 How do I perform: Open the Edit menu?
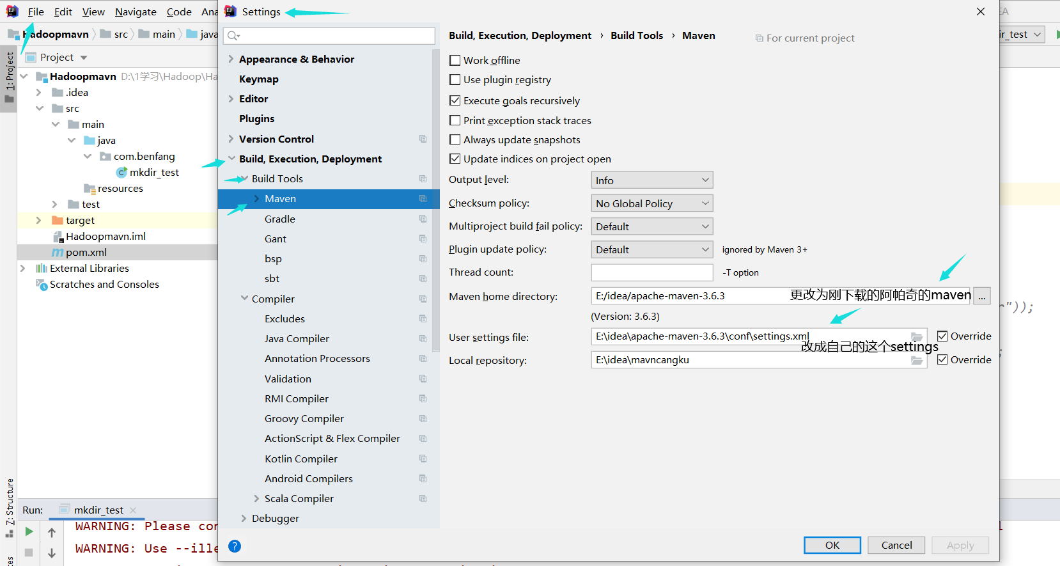(x=63, y=12)
